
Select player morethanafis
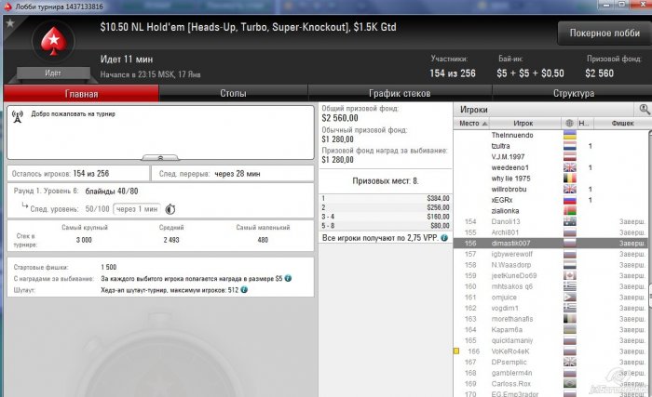click(512, 319)
